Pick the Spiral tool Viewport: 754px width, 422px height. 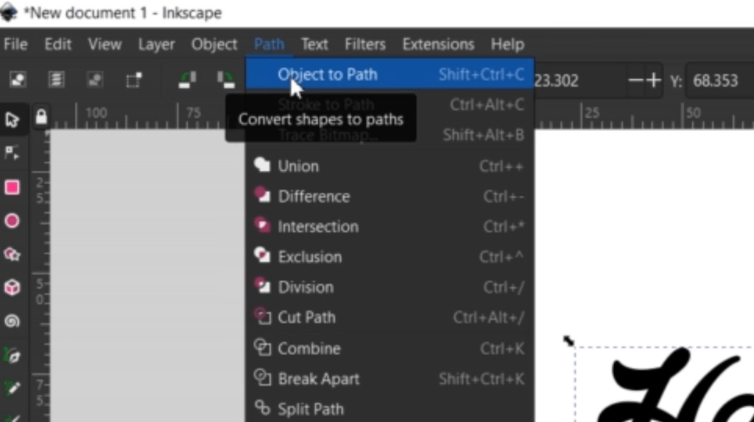pos(13,322)
